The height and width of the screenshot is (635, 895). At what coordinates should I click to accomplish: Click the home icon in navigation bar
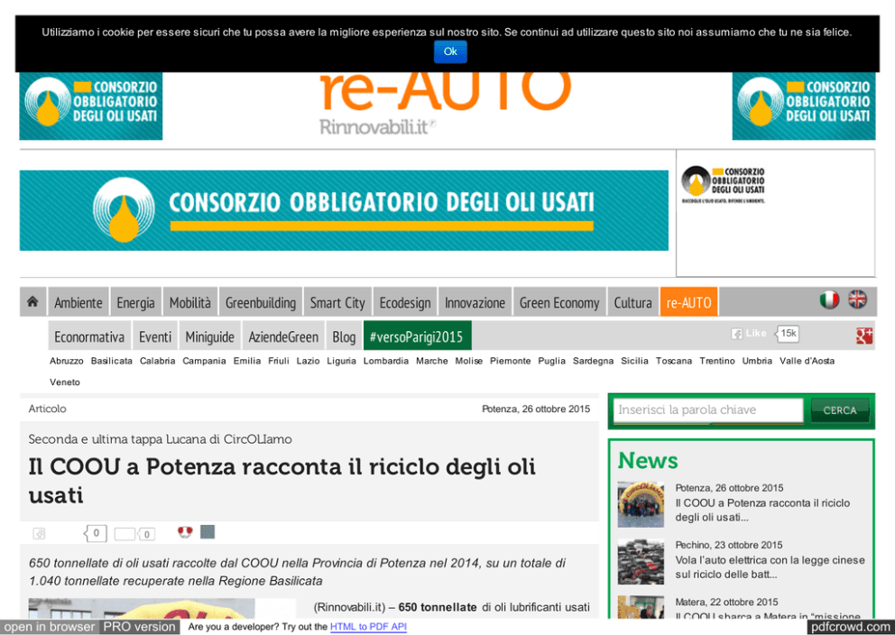(32, 302)
